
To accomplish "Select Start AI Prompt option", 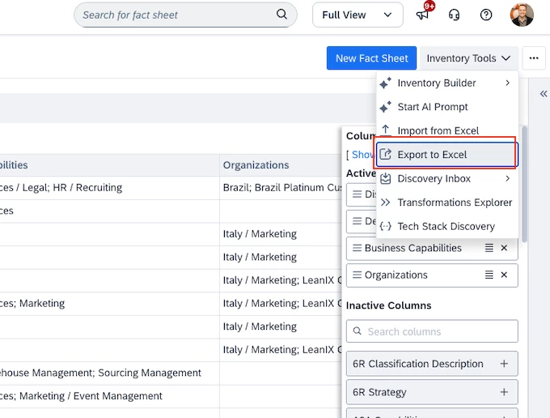I will [433, 107].
